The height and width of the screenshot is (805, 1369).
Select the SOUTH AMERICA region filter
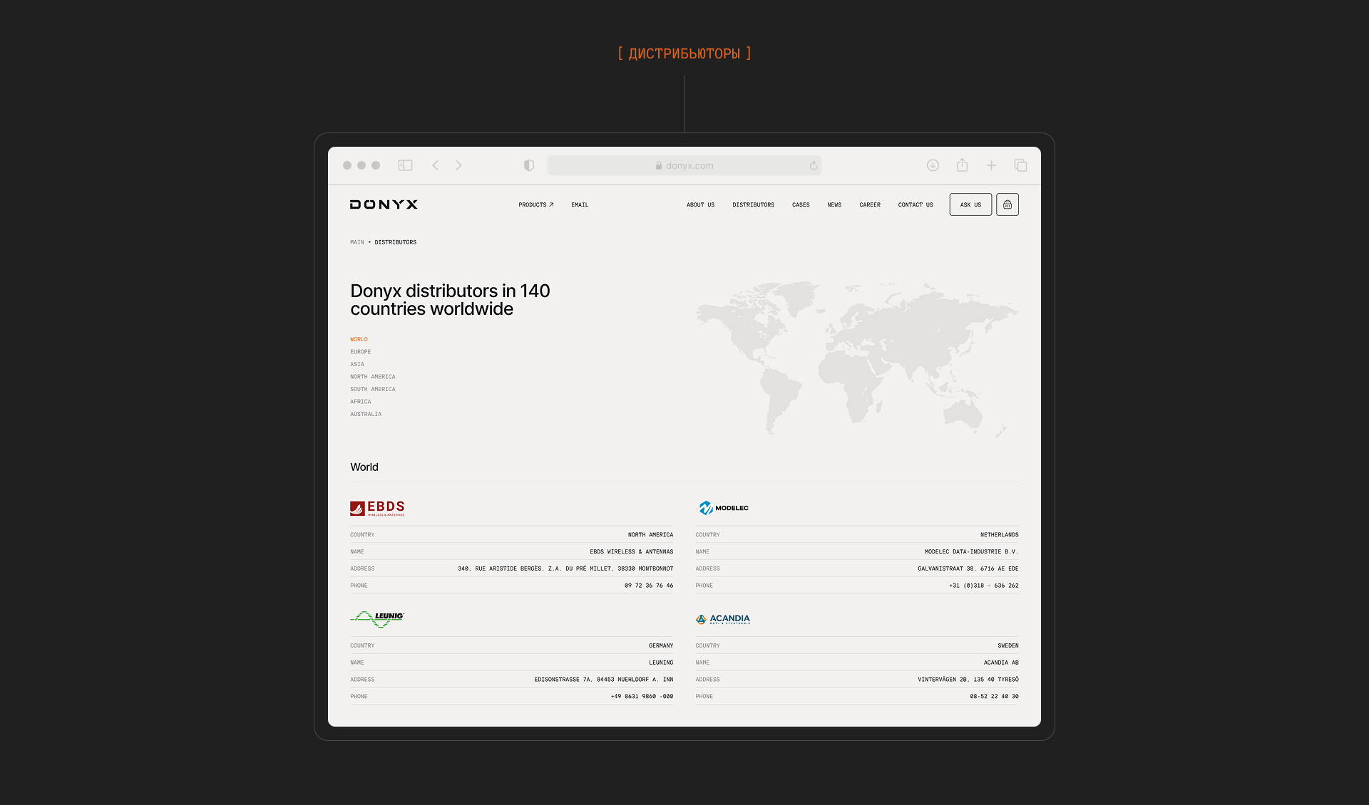pos(373,389)
